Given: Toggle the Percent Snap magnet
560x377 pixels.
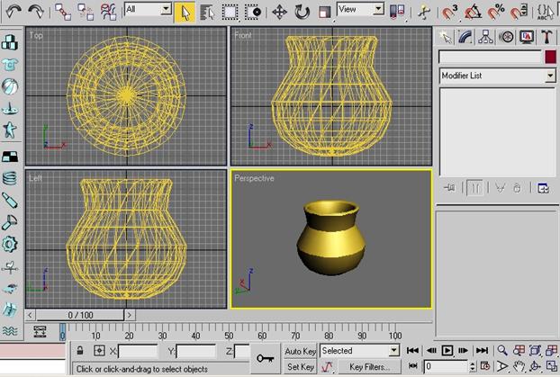Looking at the screenshot, I should point(496,12).
